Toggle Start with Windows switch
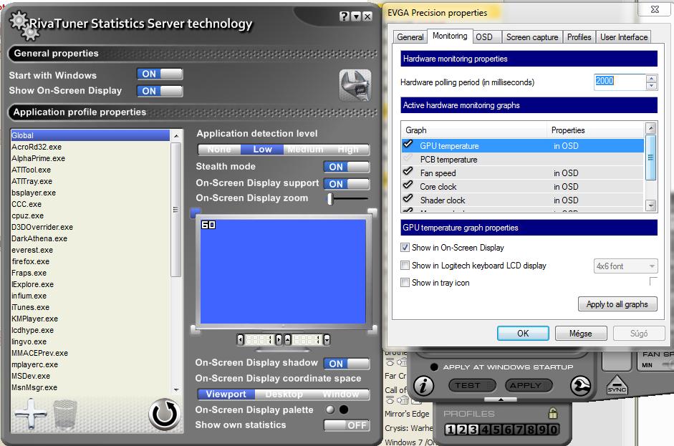Viewport: 674px width, 446px height. tap(160, 74)
